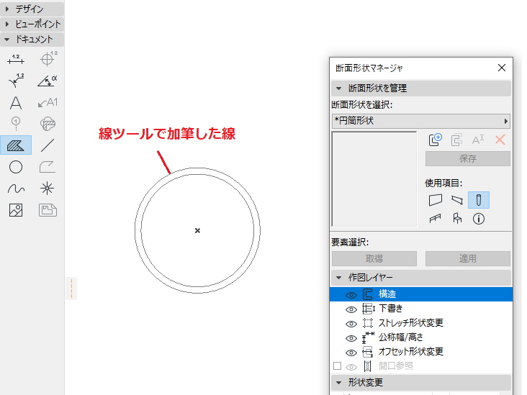The height and width of the screenshot is (395, 527).
Task: Select the Spline curve tool
Action: 16,189
